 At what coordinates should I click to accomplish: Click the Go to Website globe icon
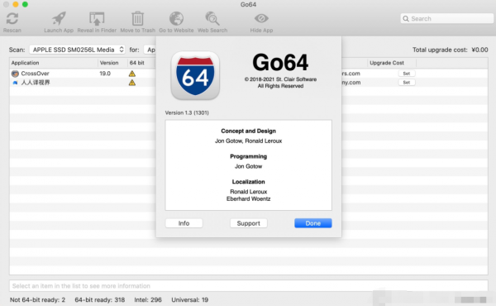176,19
